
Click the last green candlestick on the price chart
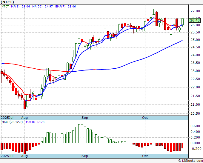(x=182, y=22)
